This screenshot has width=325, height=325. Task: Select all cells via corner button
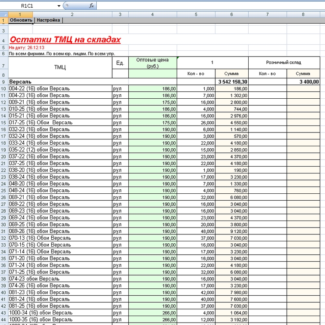(x=4, y=14)
